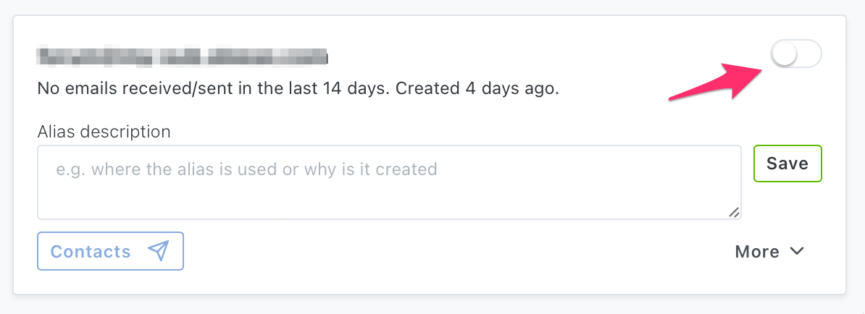Toggle the switch the pink arrow indicates
Viewport: 865px width, 314px height.
coord(796,54)
